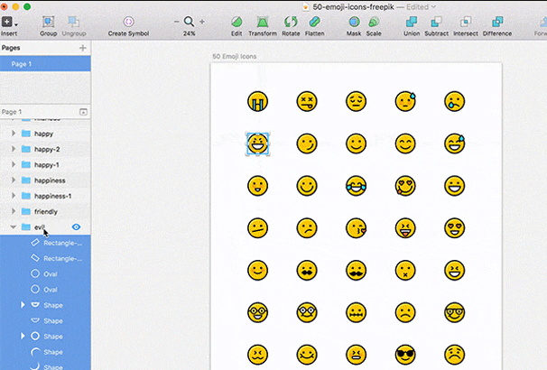Apply the Subtract boolean operation
547x370 pixels.
tap(436, 21)
